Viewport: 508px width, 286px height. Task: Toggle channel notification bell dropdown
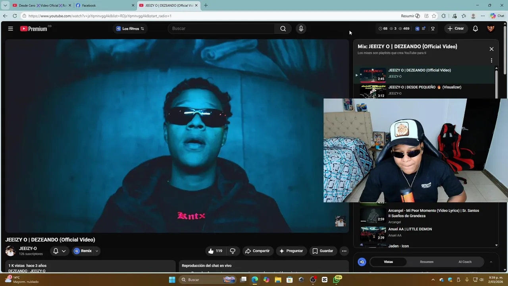(x=59, y=251)
